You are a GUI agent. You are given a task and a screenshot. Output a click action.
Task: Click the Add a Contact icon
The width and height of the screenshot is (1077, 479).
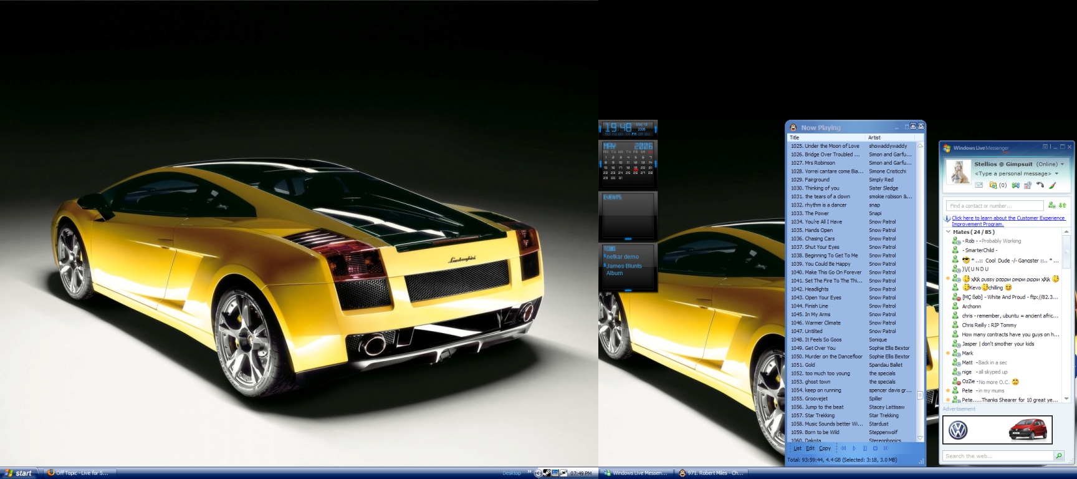point(1052,205)
